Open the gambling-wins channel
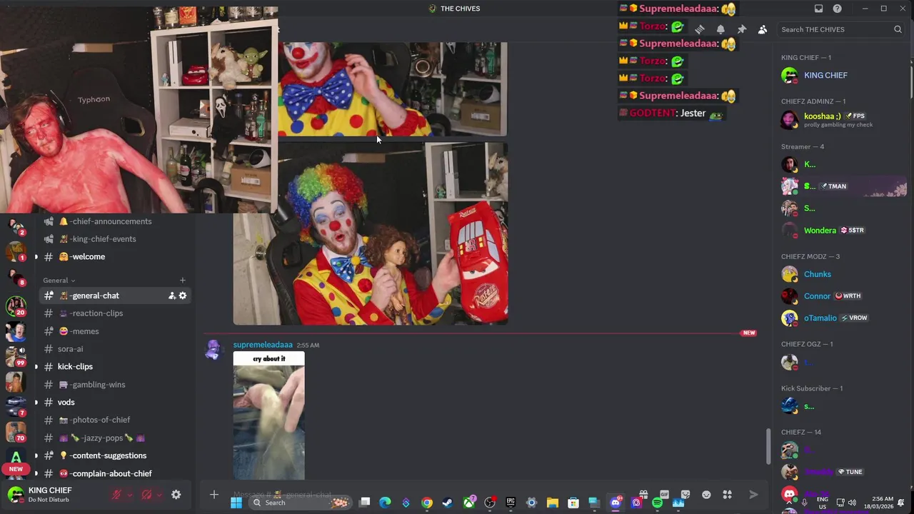The width and height of the screenshot is (914, 514). pos(114,385)
